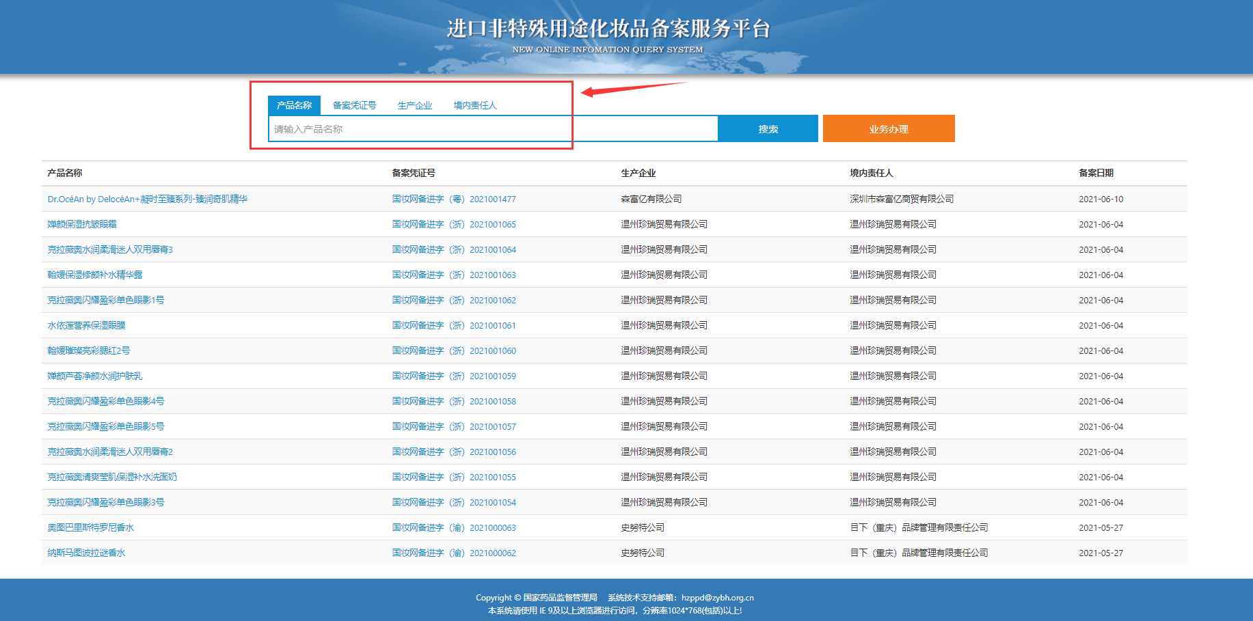Open product link 克拉薇奥闪耀盈彩单色眼影4号

click(106, 401)
